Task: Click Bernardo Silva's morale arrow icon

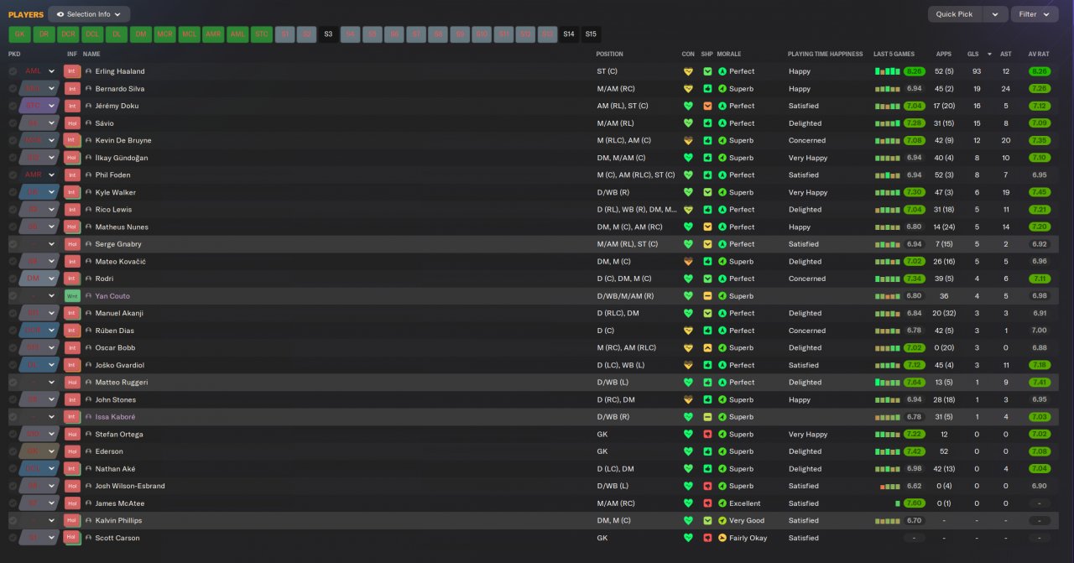Action: pyautogui.click(x=722, y=89)
